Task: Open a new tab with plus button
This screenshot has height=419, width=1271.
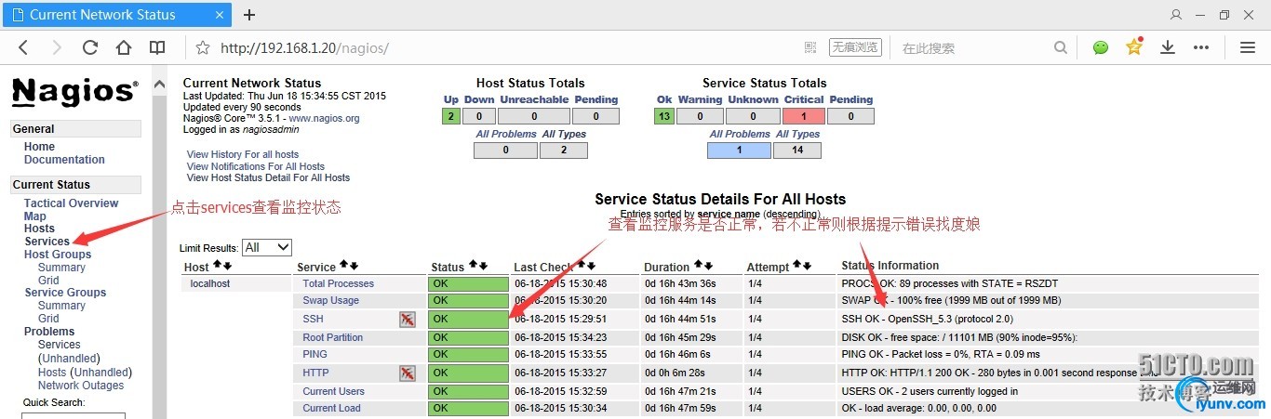Action: pos(249,15)
